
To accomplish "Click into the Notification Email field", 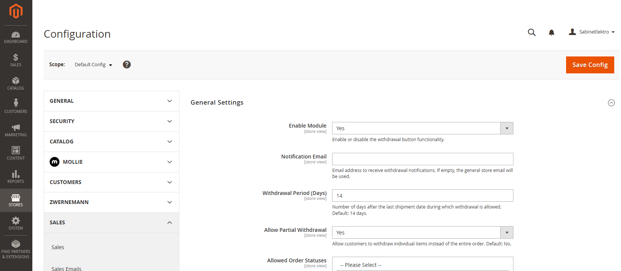I will pyautogui.click(x=422, y=159).
